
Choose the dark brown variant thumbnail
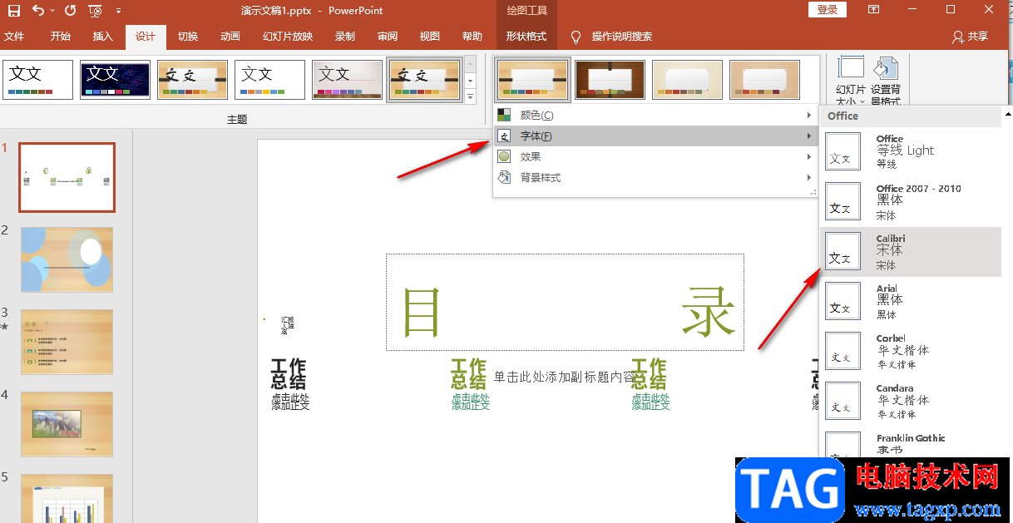(610, 80)
